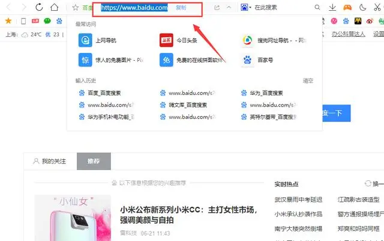
Task: Open favorites gold star in bookmarks bar
Action: (x=8, y=21)
